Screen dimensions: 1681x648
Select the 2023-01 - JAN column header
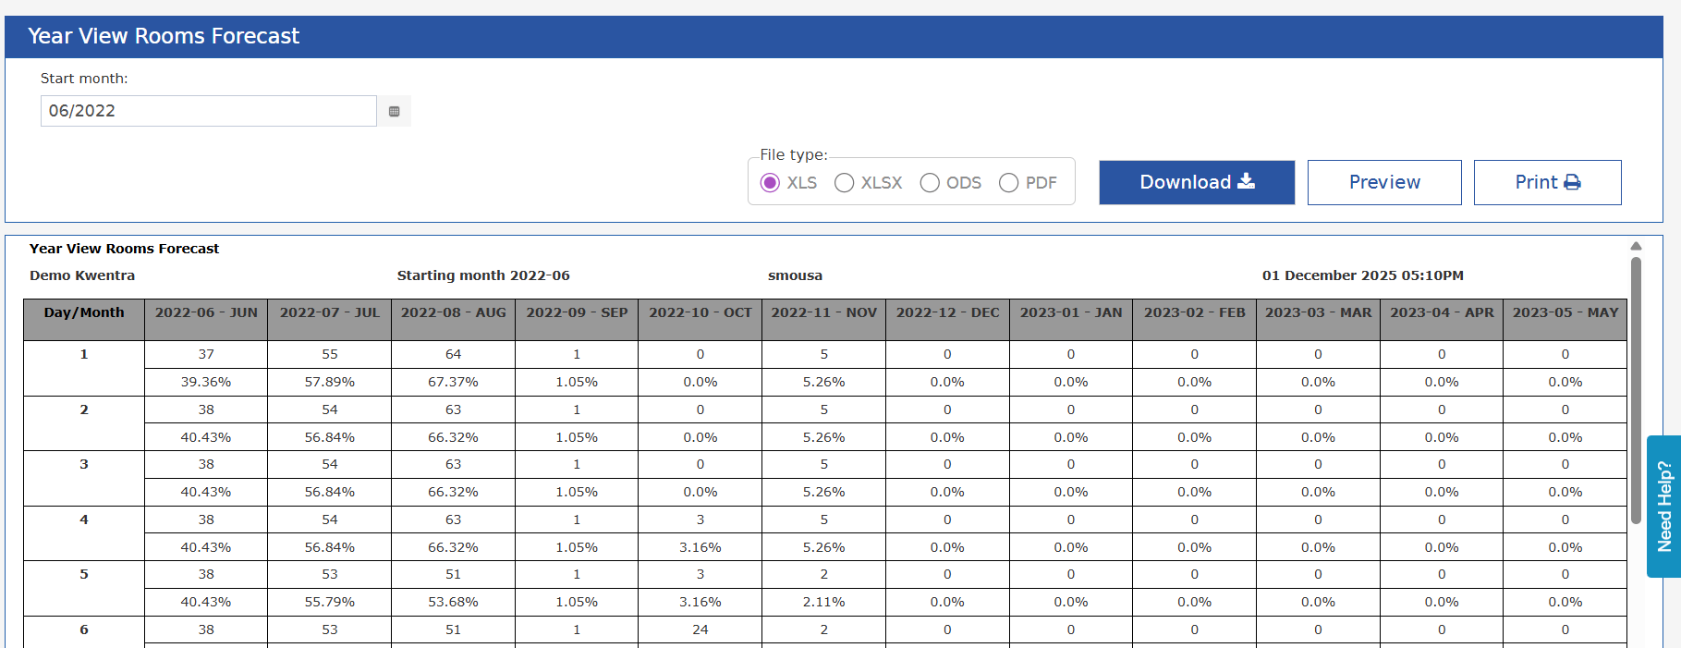pos(1071,320)
